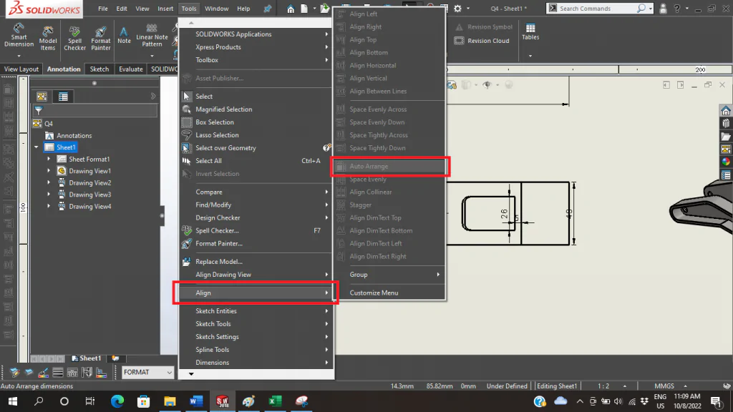This screenshot has width=733, height=412.
Task: Open the Help question mark icon
Action: (x=677, y=9)
